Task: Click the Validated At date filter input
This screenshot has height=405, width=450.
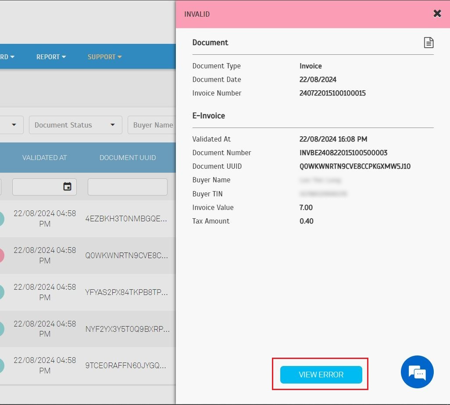Action: pyautogui.click(x=37, y=187)
